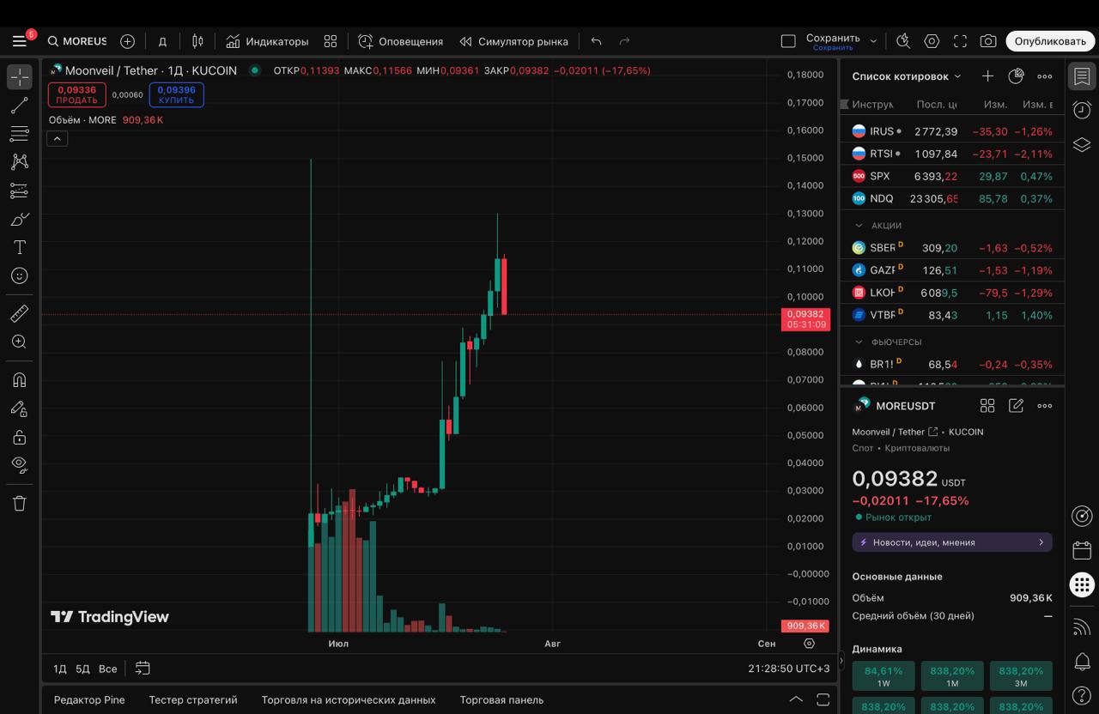
Task: Activate the zoom-in tool
Action: coord(20,342)
